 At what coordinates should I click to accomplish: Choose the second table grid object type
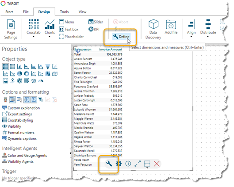(x=12, y=66)
